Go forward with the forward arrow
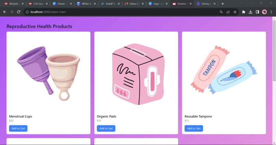Screen dimensions: 276x145 [12, 12]
